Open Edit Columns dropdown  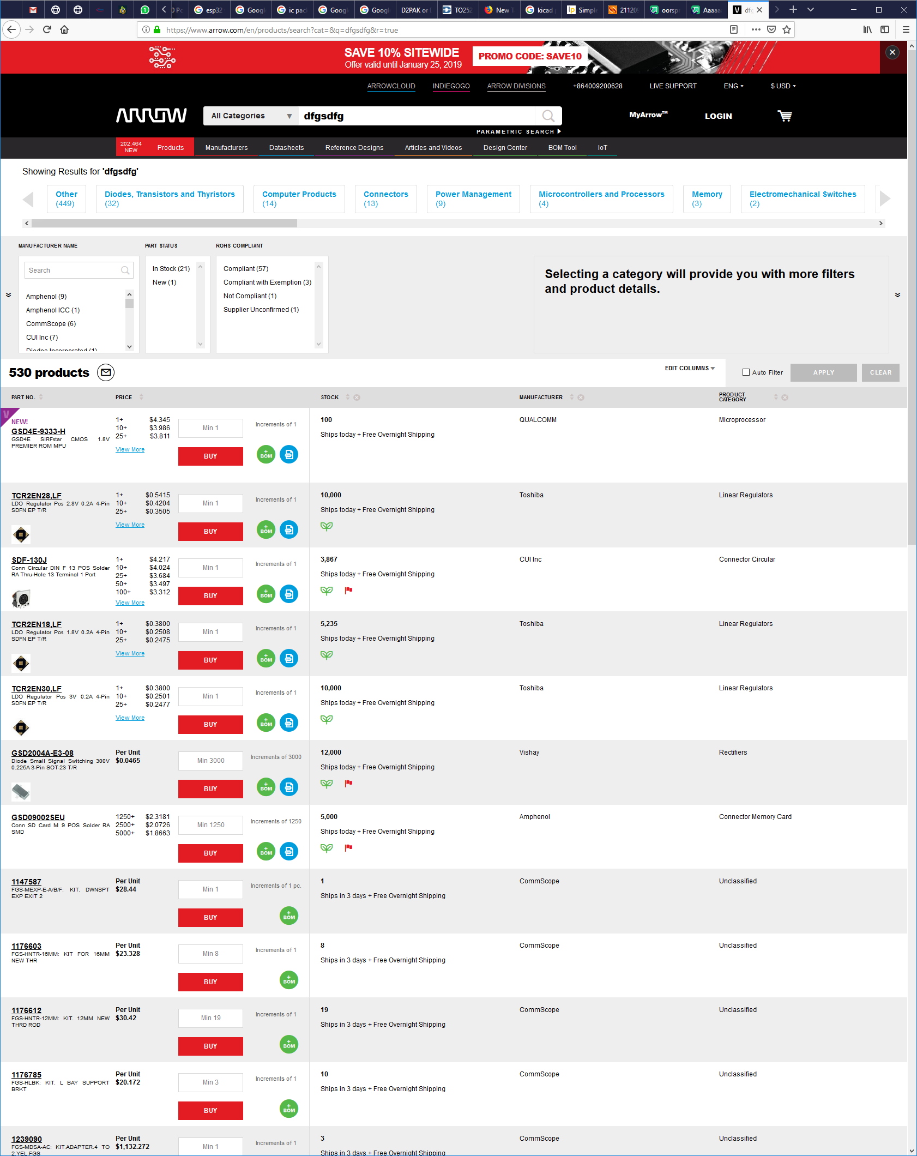pos(690,369)
